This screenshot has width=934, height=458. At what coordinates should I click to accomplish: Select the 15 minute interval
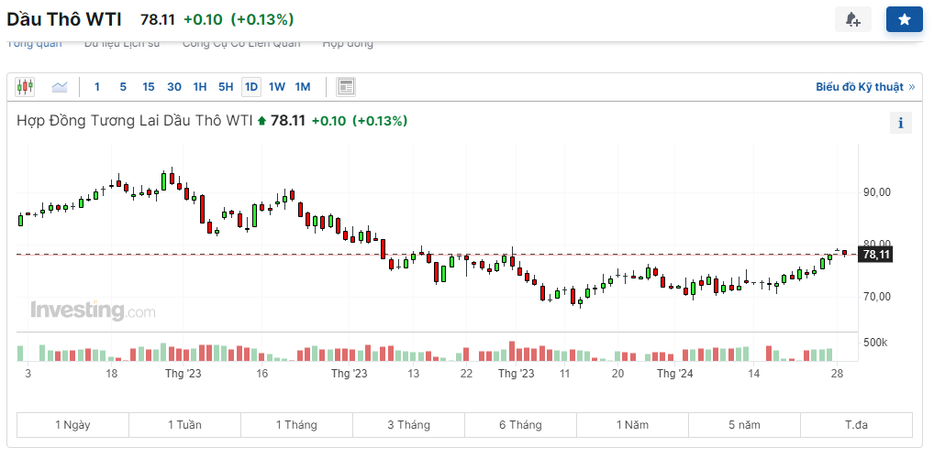(149, 87)
